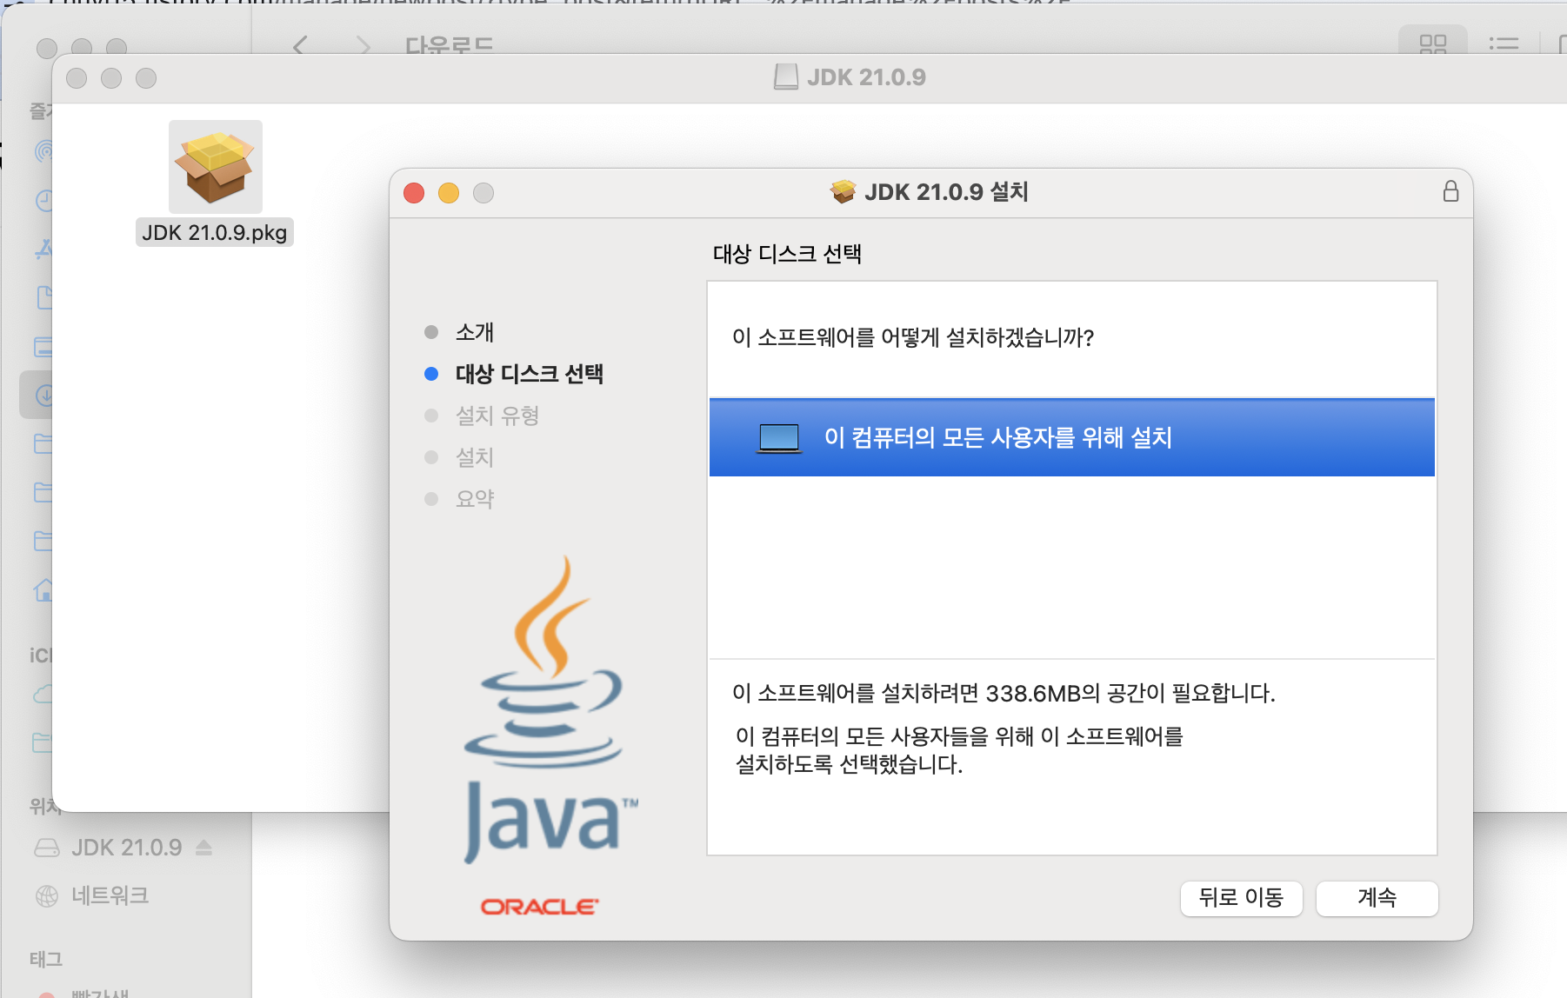Click the lock icon in installer title bar
The image size is (1567, 998).
[x=1450, y=191]
